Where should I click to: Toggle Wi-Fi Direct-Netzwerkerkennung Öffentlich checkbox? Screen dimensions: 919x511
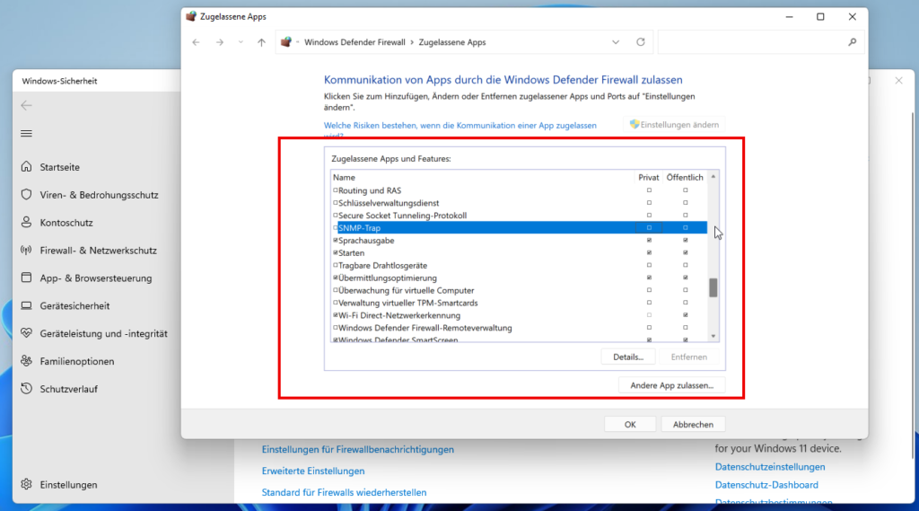click(685, 315)
